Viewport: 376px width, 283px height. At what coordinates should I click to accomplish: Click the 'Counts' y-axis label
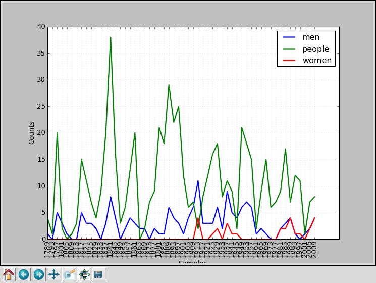[31, 132]
